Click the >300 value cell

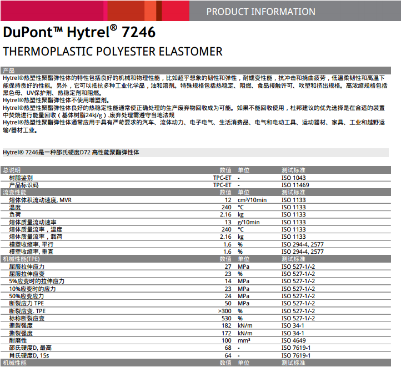click(225, 311)
